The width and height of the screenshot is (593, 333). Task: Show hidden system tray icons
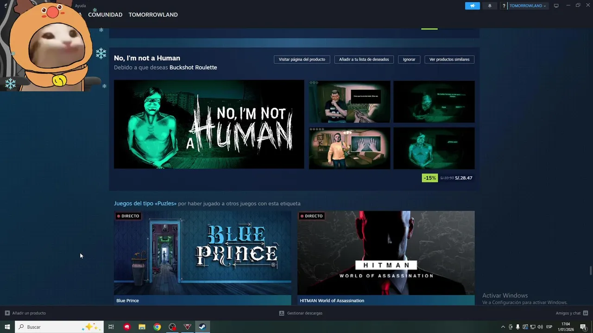pos(503,327)
